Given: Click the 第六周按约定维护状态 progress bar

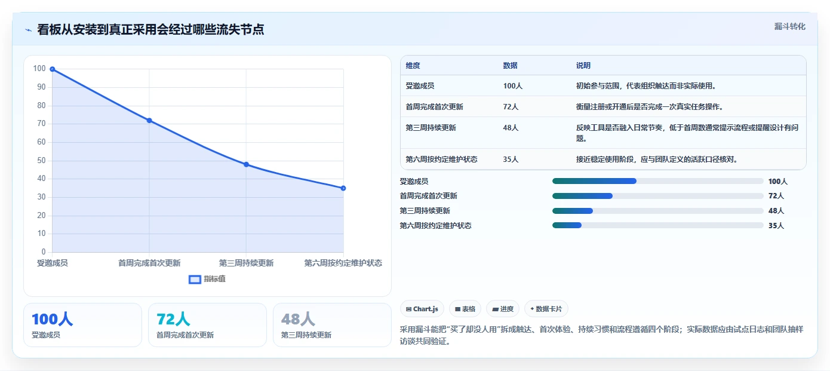Looking at the screenshot, I should tap(658, 225).
